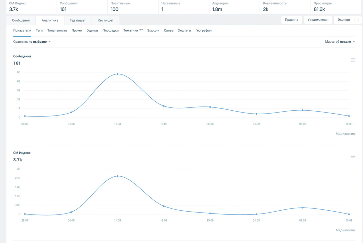Select the Кто пишет tab
The image size is (363, 243).
tap(105, 20)
